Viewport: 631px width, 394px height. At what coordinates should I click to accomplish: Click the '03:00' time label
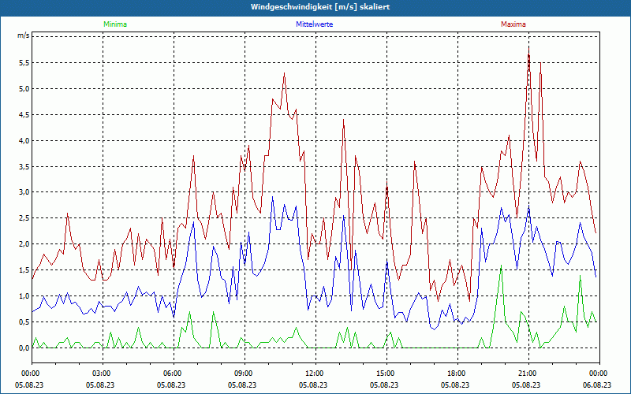pos(103,374)
